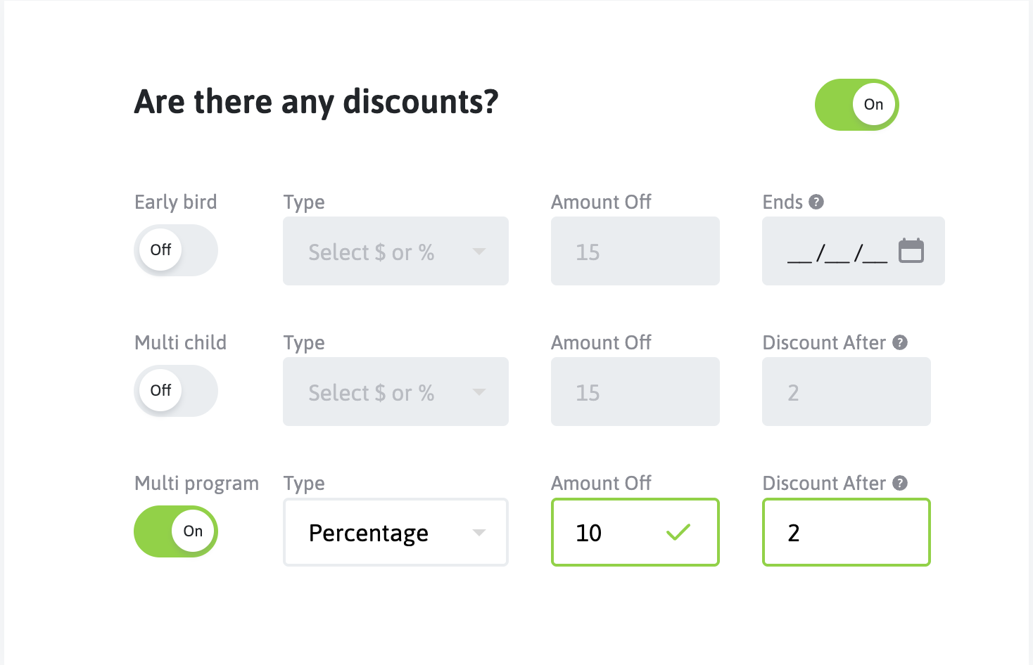Enable the Early bird discount toggle
1033x665 pixels.
(x=176, y=250)
